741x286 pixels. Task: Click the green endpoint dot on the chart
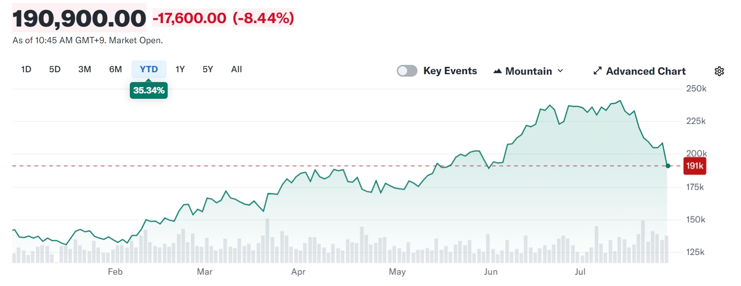pyautogui.click(x=667, y=166)
